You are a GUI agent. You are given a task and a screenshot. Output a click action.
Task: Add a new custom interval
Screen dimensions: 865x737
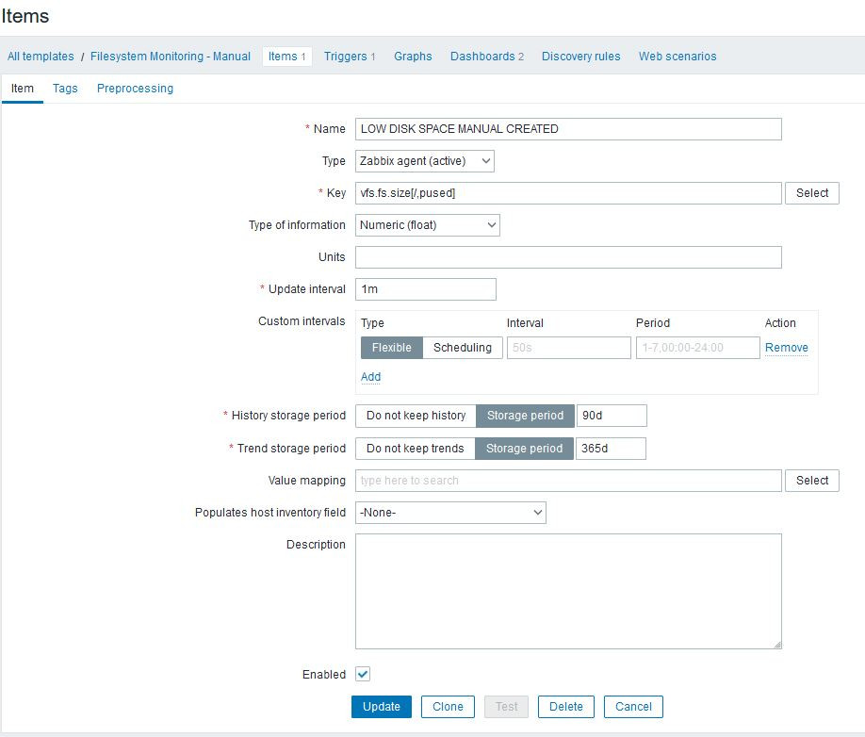click(370, 377)
